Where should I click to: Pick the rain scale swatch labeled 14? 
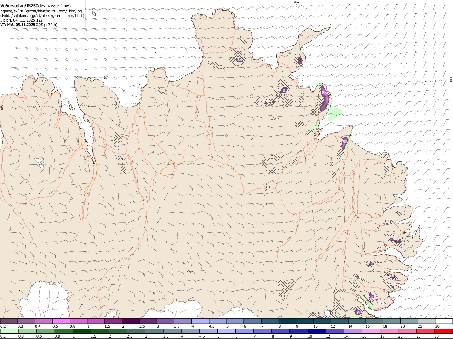pos(353,332)
